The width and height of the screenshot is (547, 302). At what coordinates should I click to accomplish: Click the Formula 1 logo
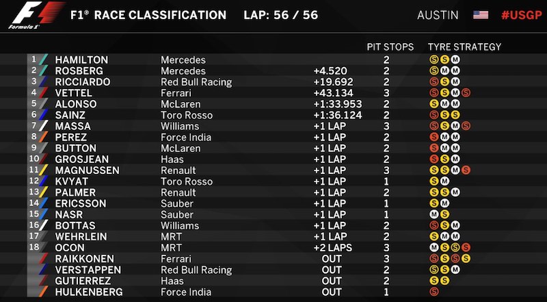[27, 16]
